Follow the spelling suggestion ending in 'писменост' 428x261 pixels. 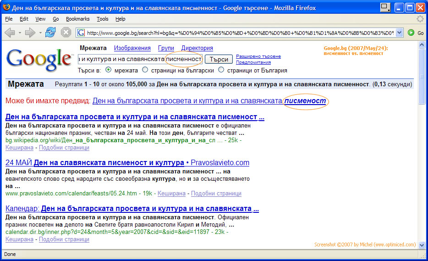209,101
